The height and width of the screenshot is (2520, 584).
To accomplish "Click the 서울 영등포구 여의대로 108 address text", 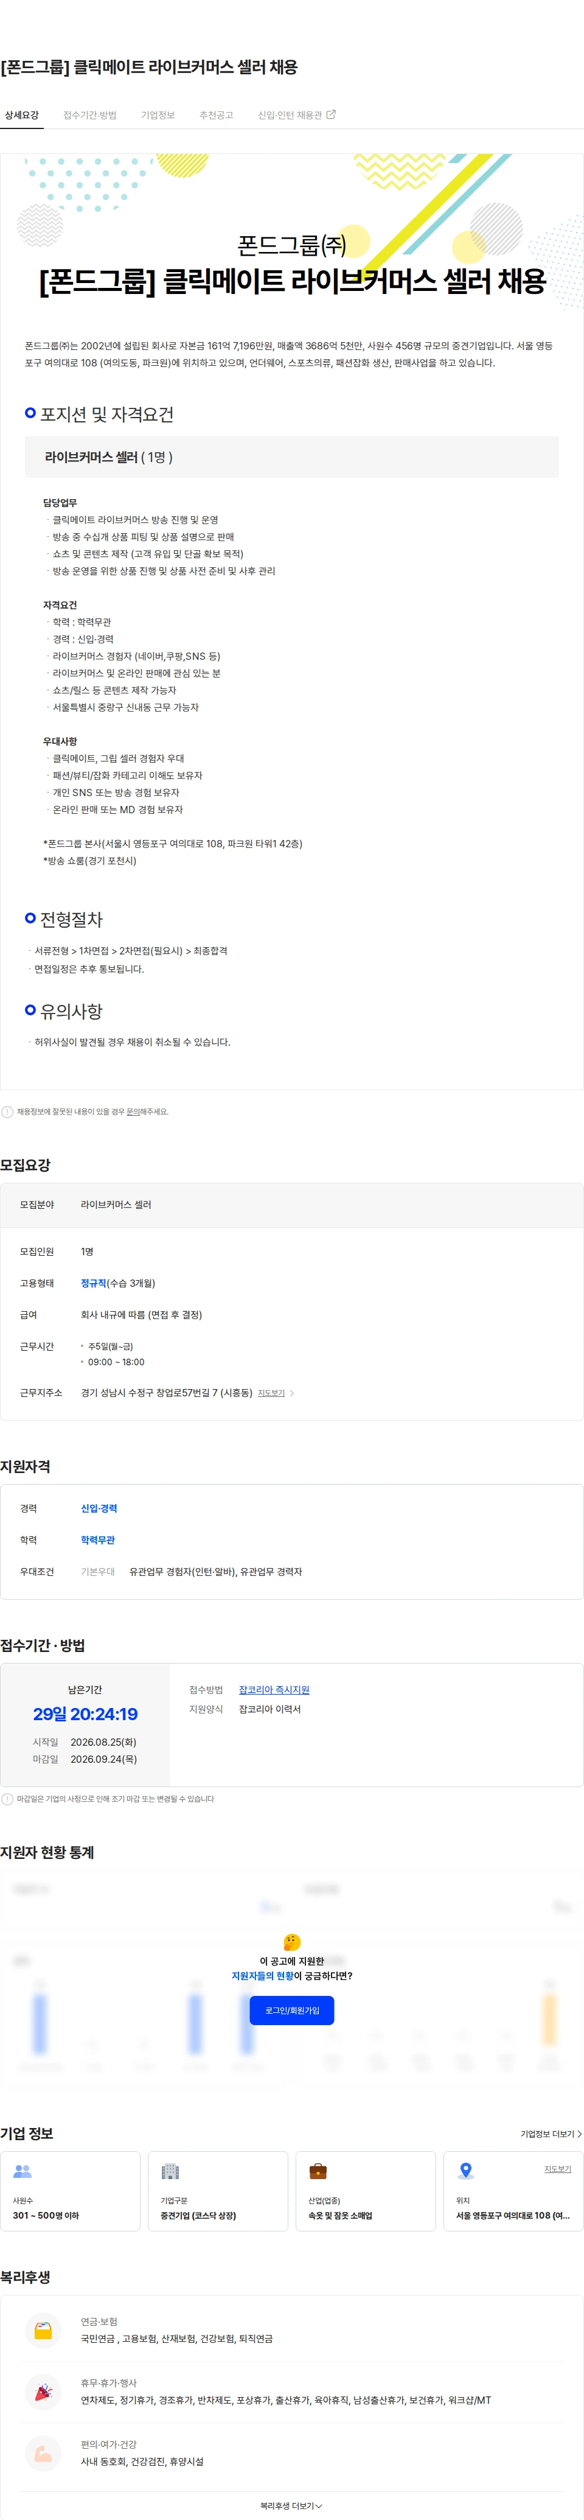I will [x=513, y=2216].
